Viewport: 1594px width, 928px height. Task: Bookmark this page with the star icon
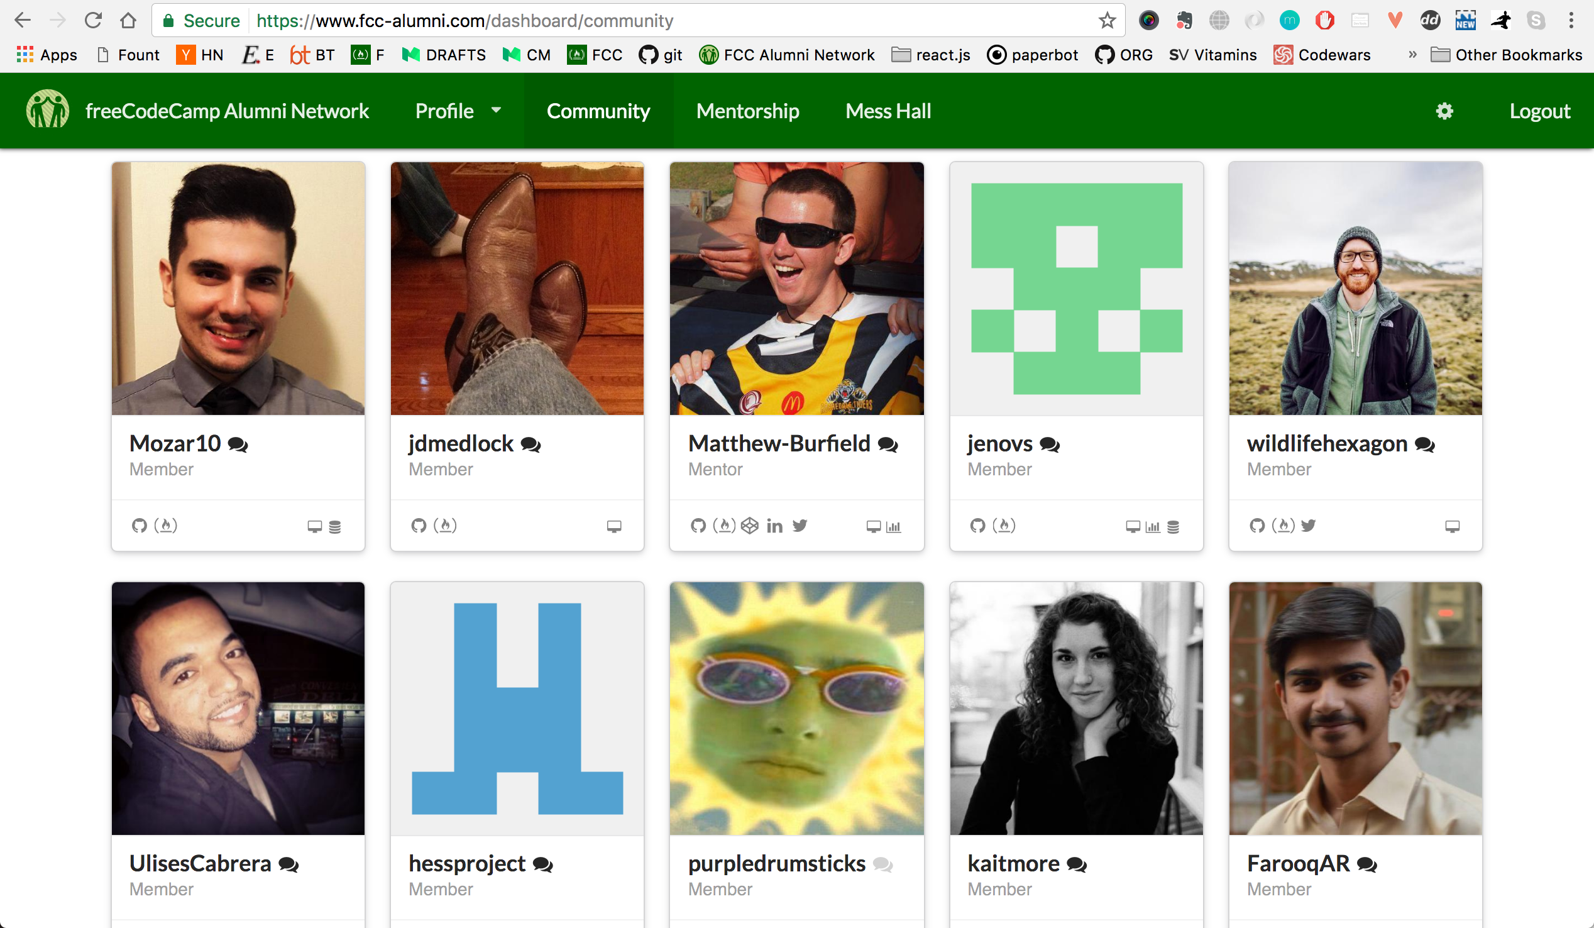(x=1107, y=21)
